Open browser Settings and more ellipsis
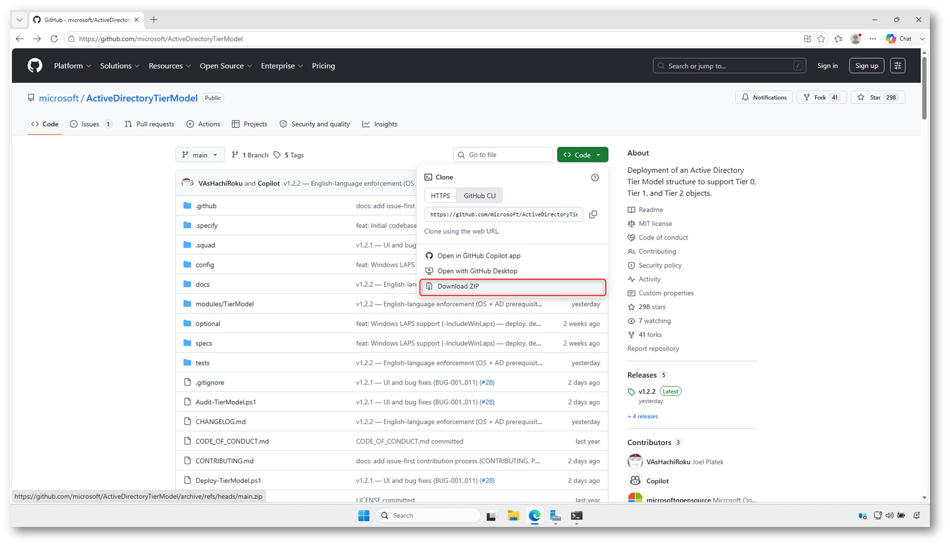950x547 pixels. coord(873,39)
